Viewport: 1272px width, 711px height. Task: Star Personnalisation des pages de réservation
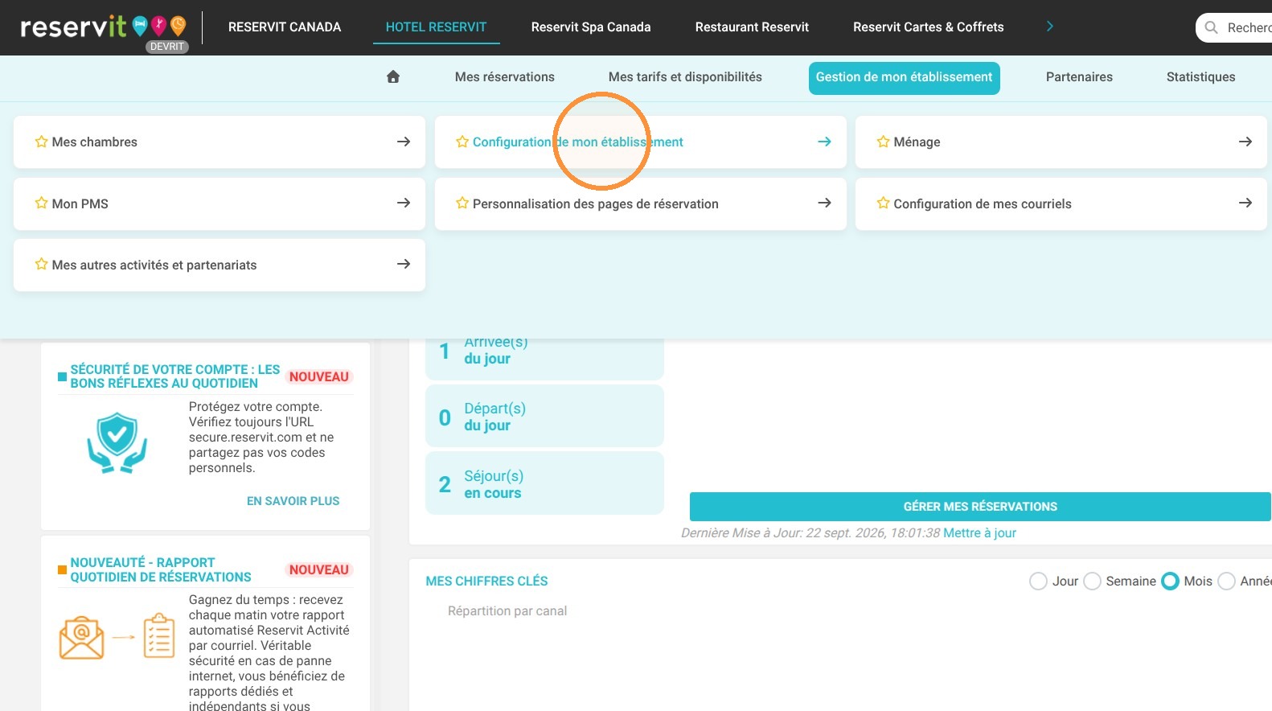click(462, 203)
